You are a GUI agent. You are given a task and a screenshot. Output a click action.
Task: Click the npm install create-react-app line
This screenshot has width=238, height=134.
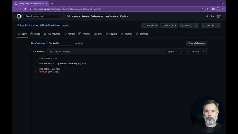pyautogui.click(x=62, y=64)
